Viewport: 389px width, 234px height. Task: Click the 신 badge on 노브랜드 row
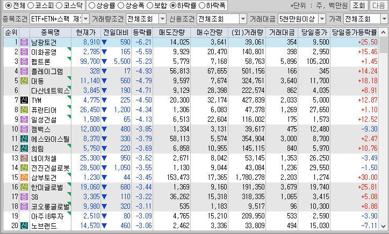point(24,226)
